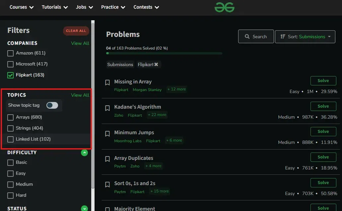This screenshot has width=342, height=211.
Task: Check the Medium difficulty filter
Action: pos(10,184)
